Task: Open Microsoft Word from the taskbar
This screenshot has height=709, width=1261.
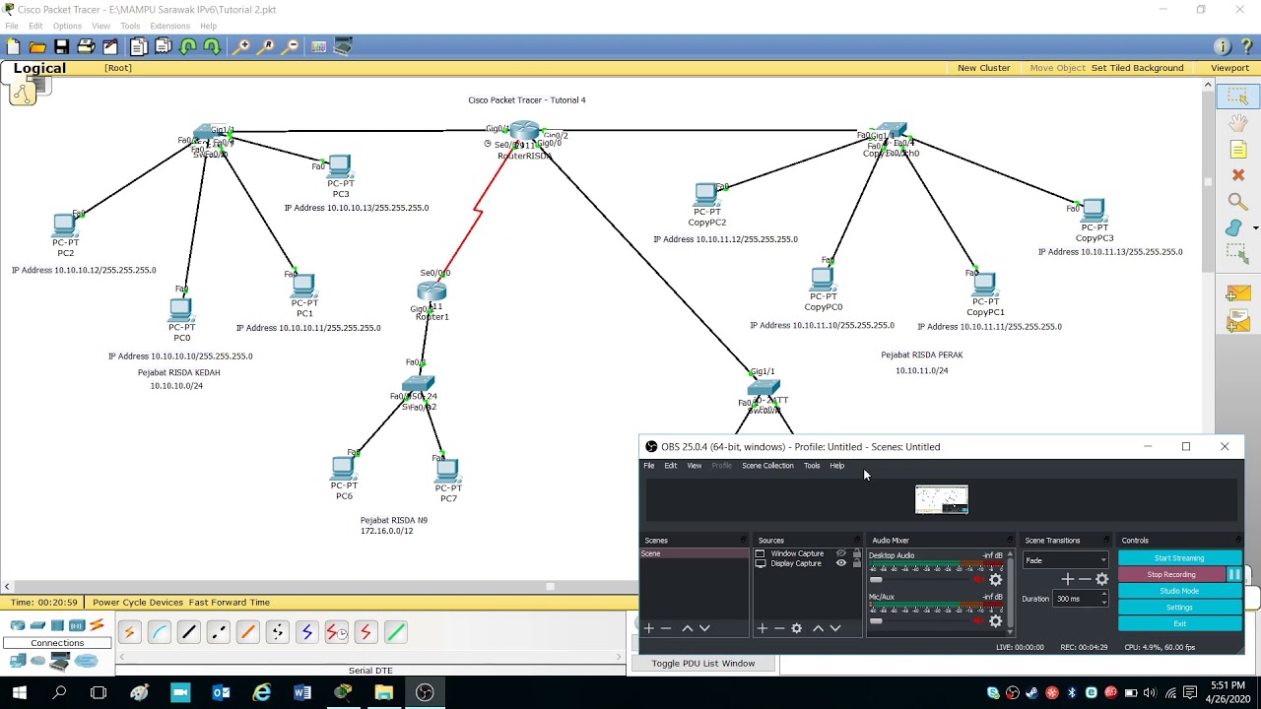Action: 302,693
